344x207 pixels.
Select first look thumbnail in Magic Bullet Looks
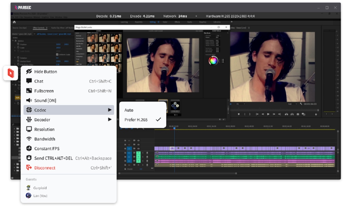(92, 38)
